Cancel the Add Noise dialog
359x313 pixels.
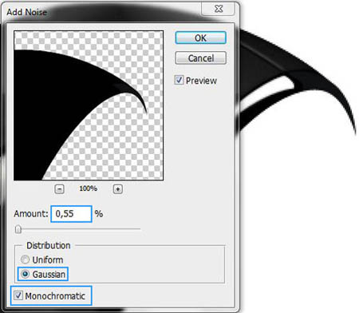click(x=200, y=57)
